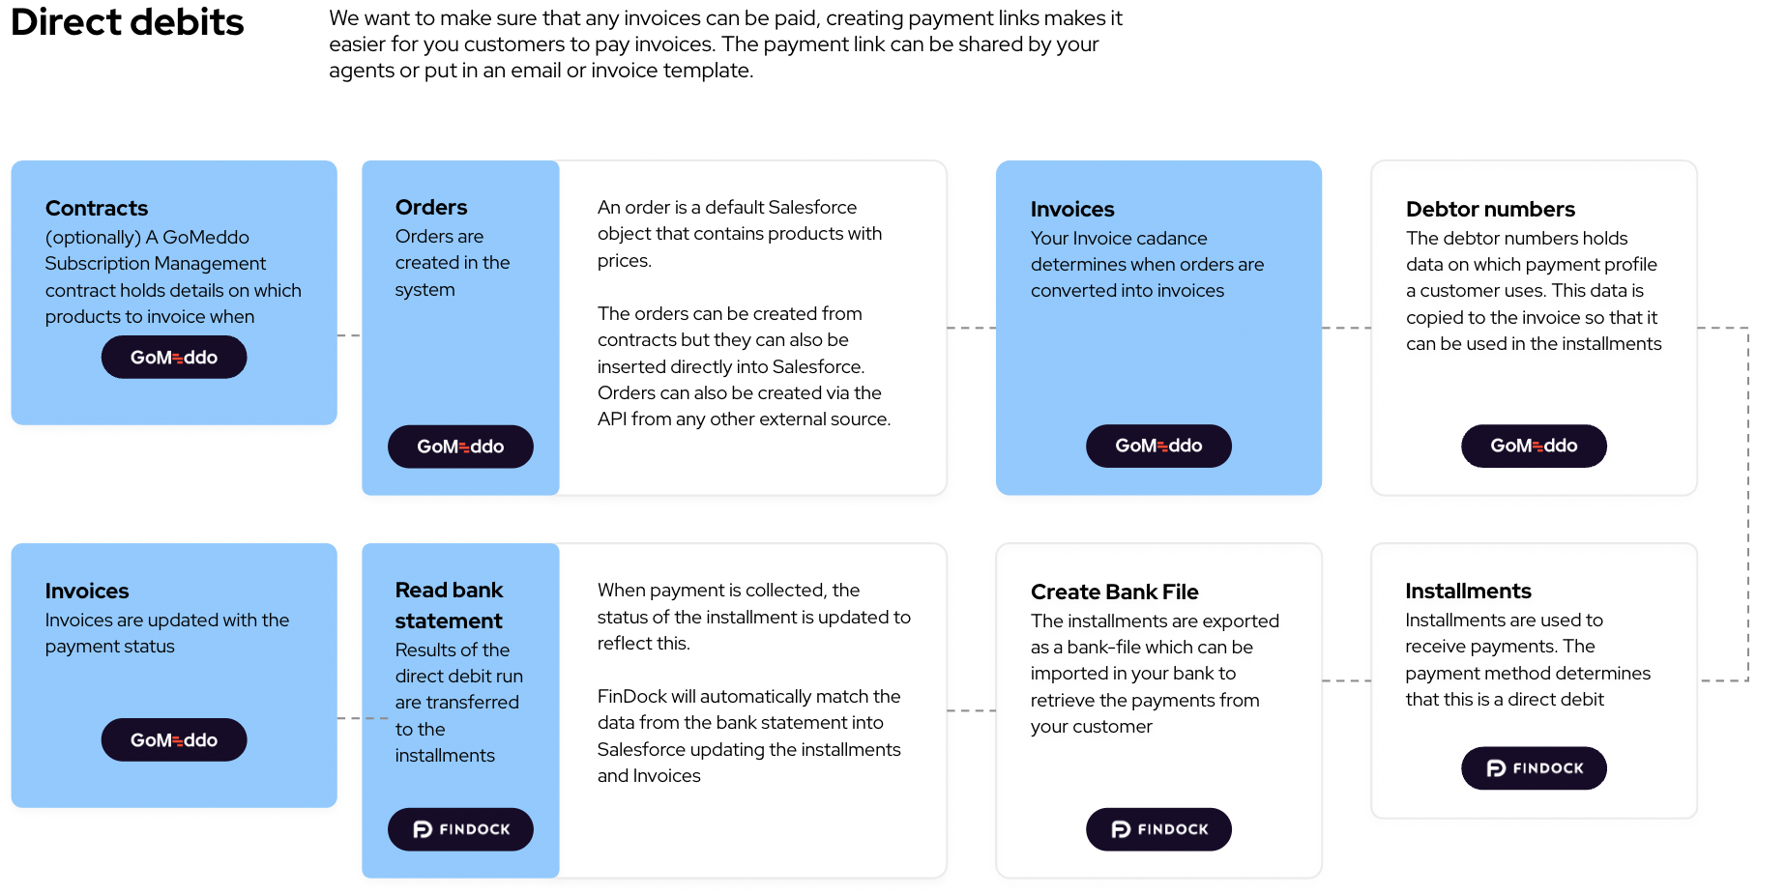Click the Create Bank File heading
This screenshot has width=1786, height=895.
point(1114,592)
